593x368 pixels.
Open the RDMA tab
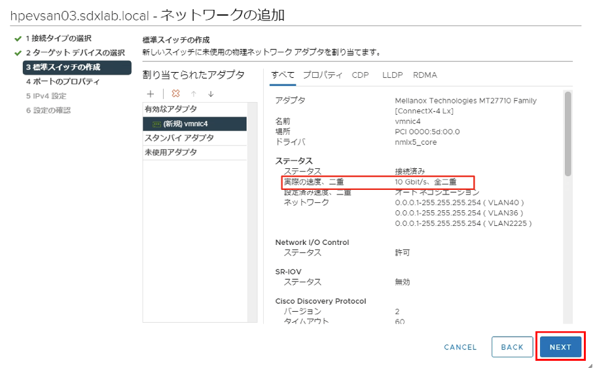(425, 75)
